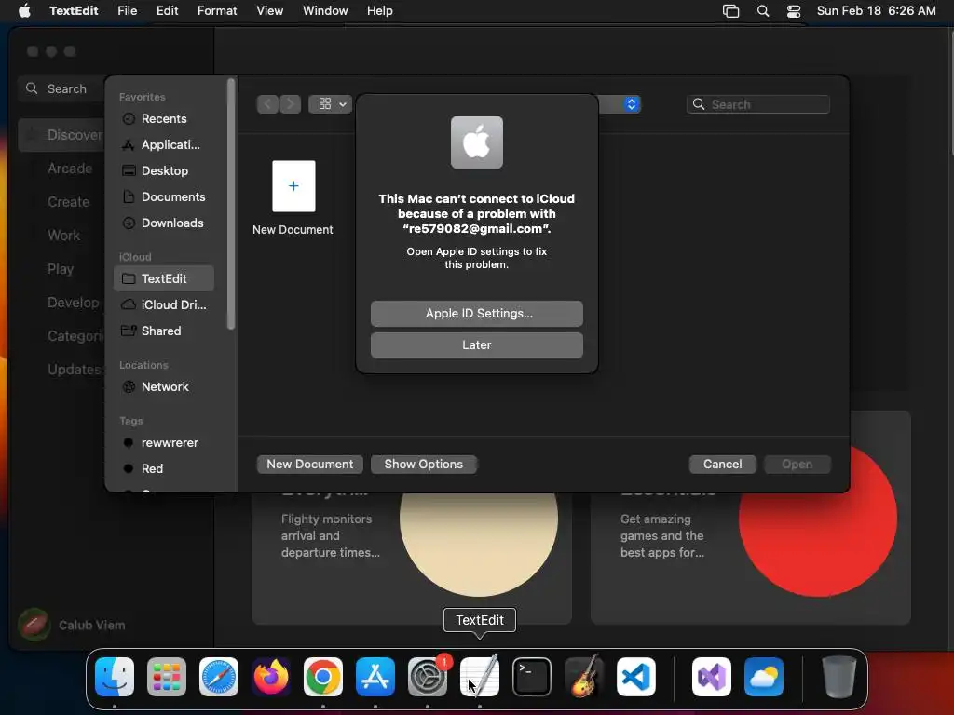Open the TextEdit app menu

pos(74,11)
